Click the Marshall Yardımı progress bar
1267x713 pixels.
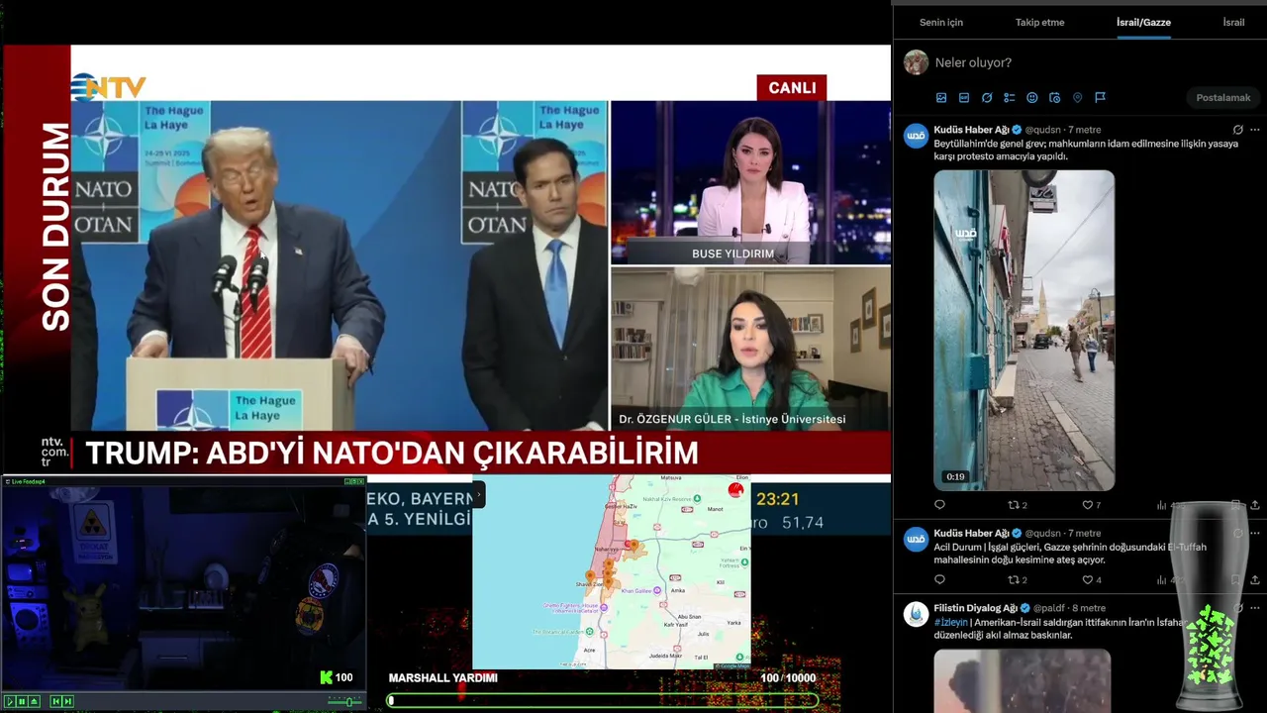[603, 700]
